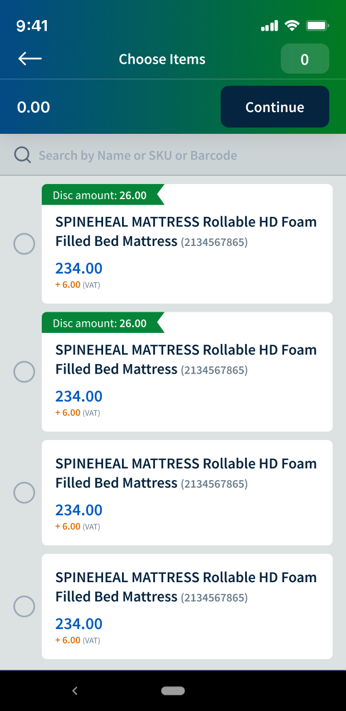Tap the second item's Disc amount tag
Image resolution: width=346 pixels, height=711 pixels.
(100, 323)
